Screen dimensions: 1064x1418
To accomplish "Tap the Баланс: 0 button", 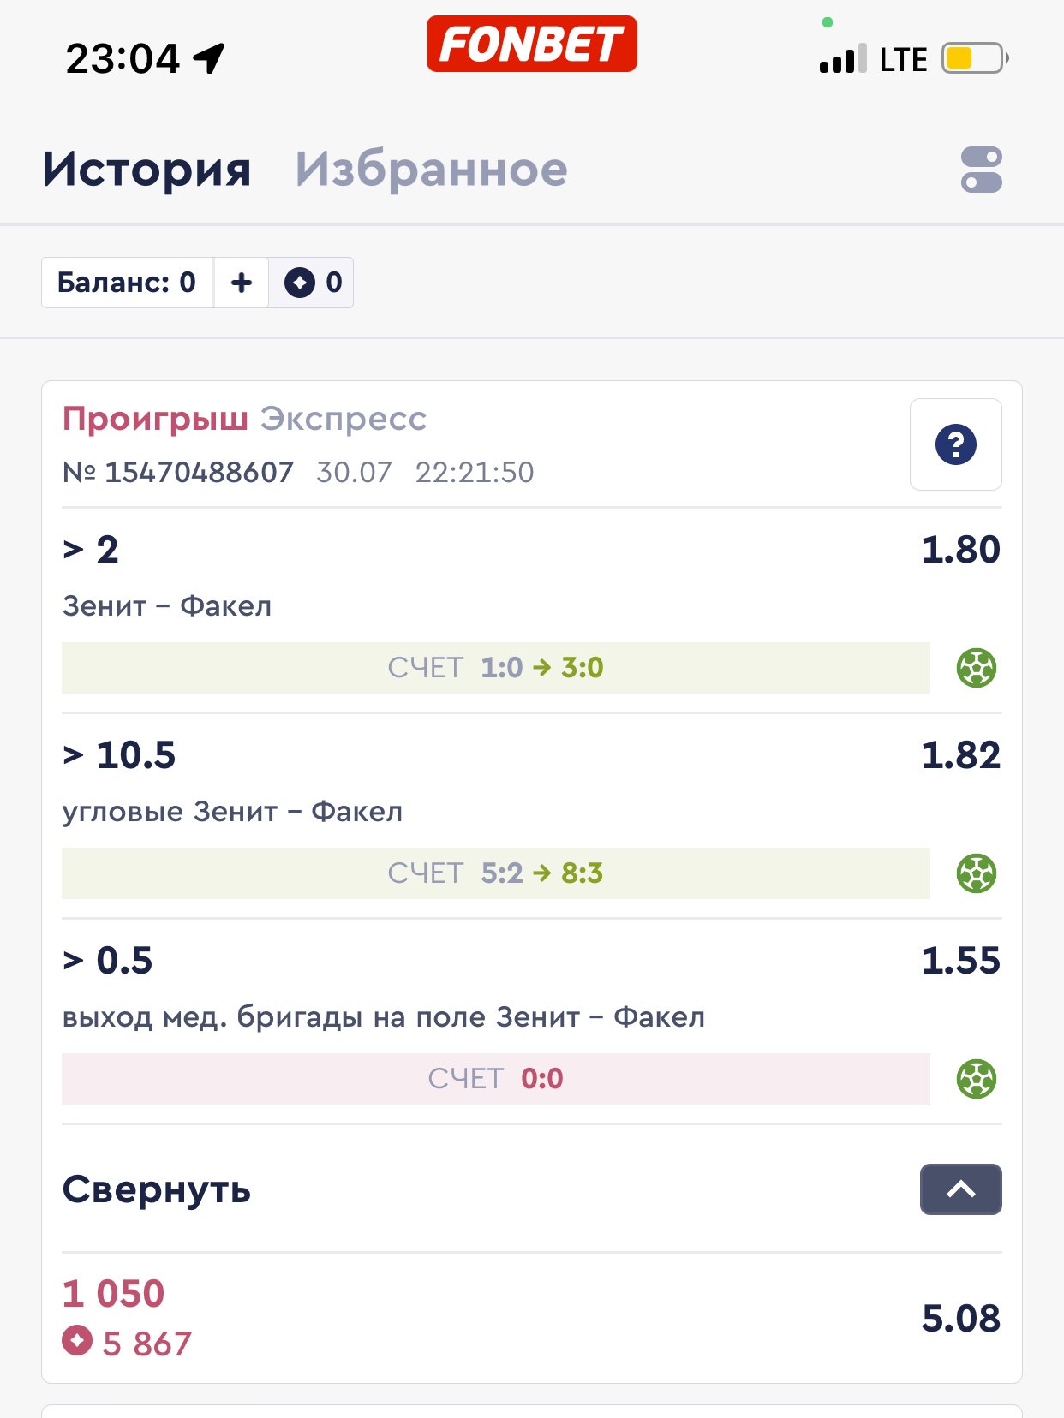I will pyautogui.click(x=127, y=283).
